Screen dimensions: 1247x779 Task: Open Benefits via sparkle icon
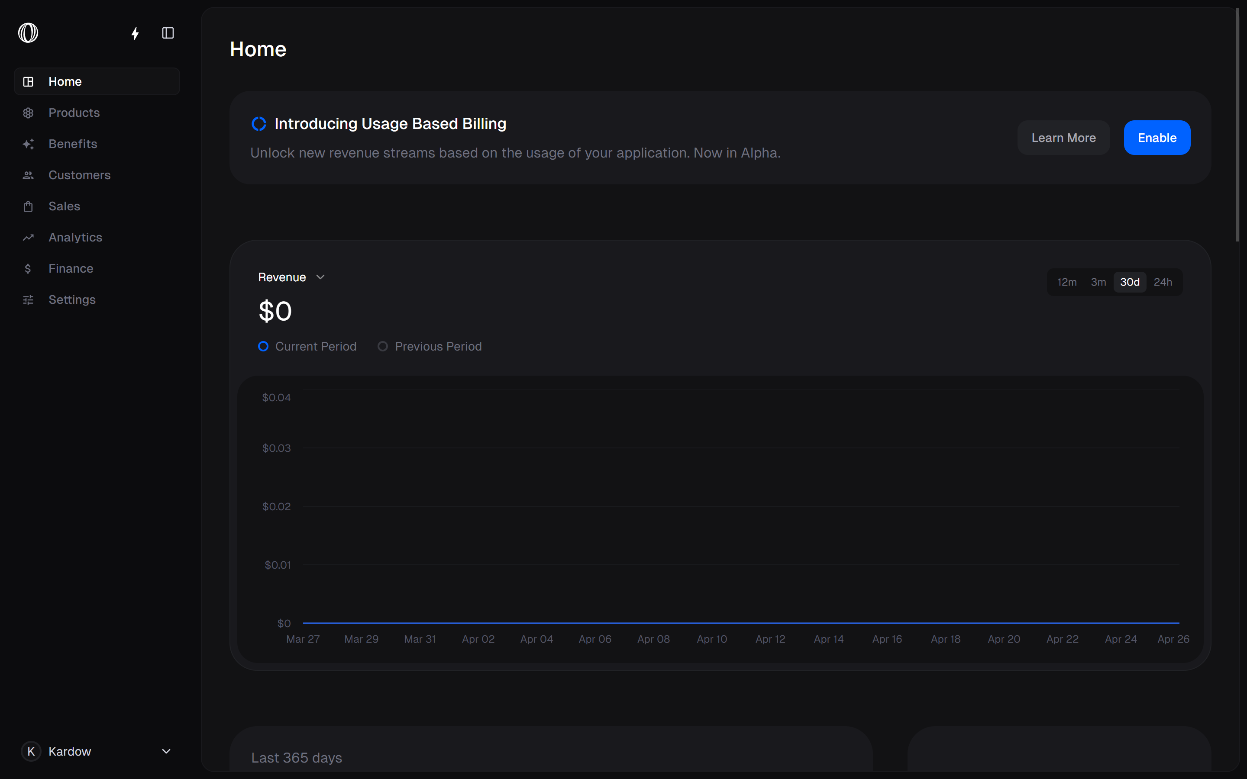(x=28, y=144)
